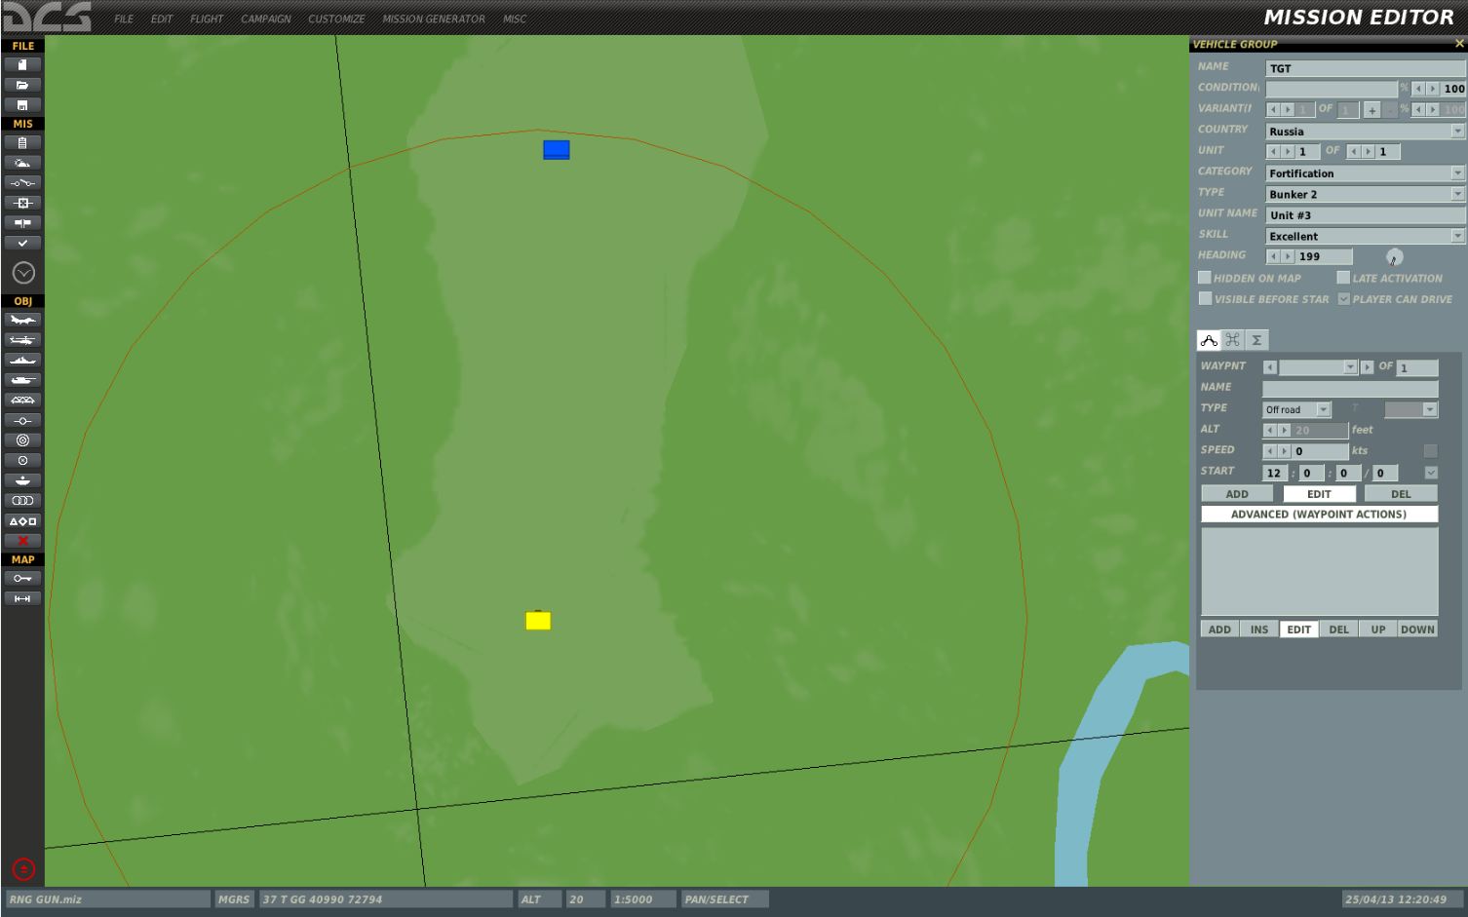Toggle the checkbox beside START time
Image resolution: width=1468 pixels, height=917 pixels.
[1430, 473]
